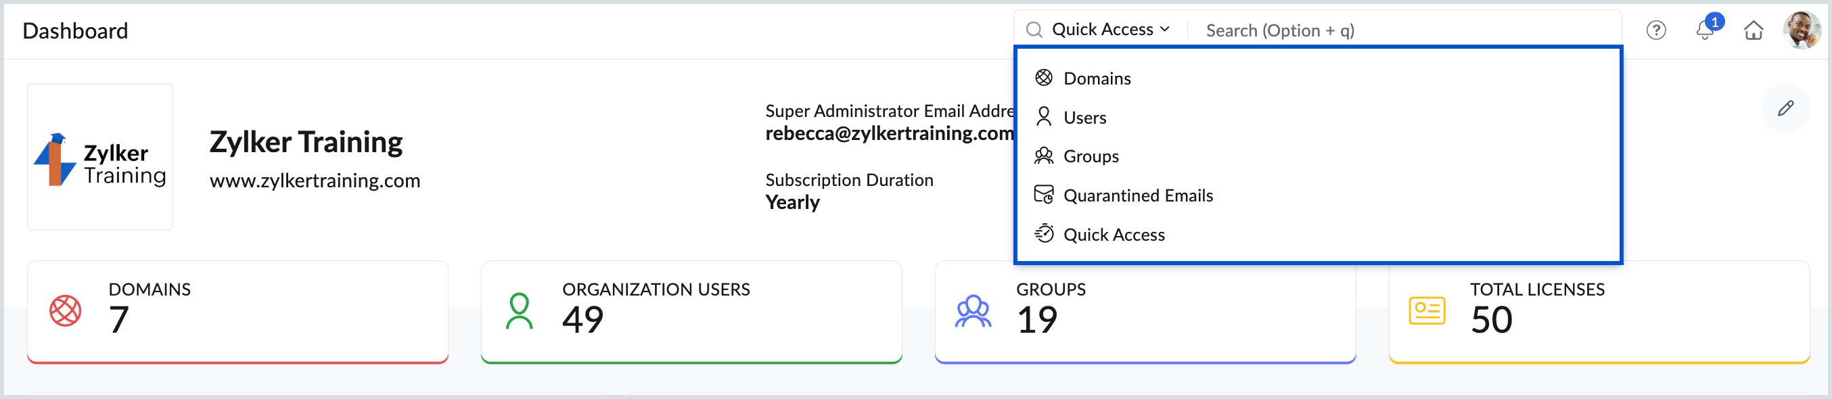
Task: Click the pencil edit organization icon
Action: tap(1785, 108)
